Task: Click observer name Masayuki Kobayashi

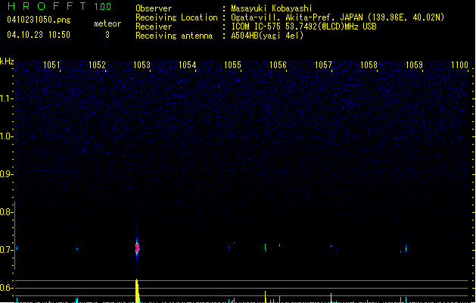Action: 272,8
